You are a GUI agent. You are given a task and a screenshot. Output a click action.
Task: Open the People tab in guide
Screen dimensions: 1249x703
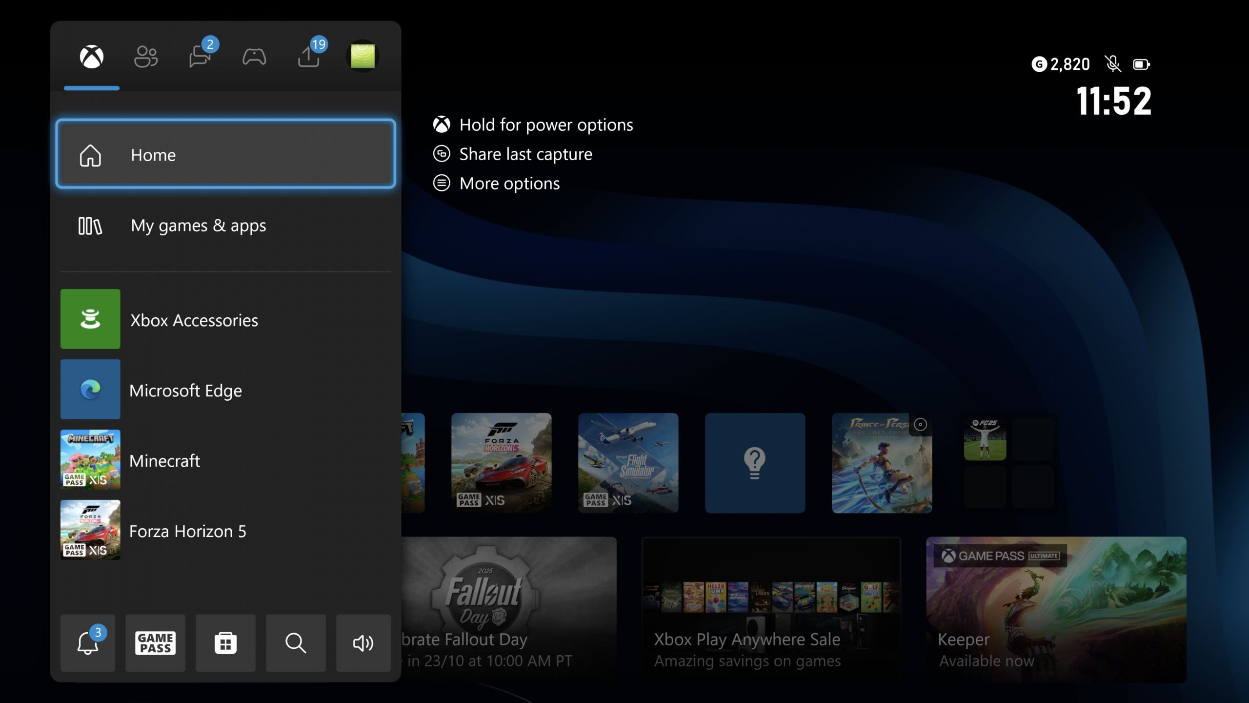point(146,57)
